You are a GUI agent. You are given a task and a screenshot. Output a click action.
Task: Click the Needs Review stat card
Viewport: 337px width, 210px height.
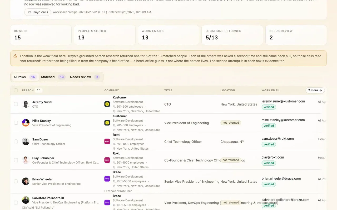pyautogui.click(x=296, y=35)
